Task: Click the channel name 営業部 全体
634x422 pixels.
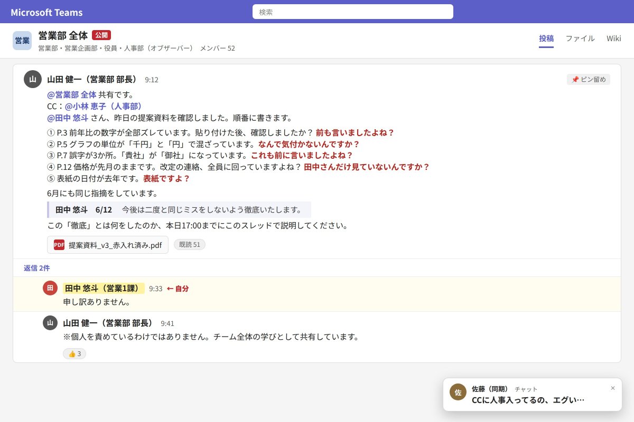Action: [x=63, y=35]
